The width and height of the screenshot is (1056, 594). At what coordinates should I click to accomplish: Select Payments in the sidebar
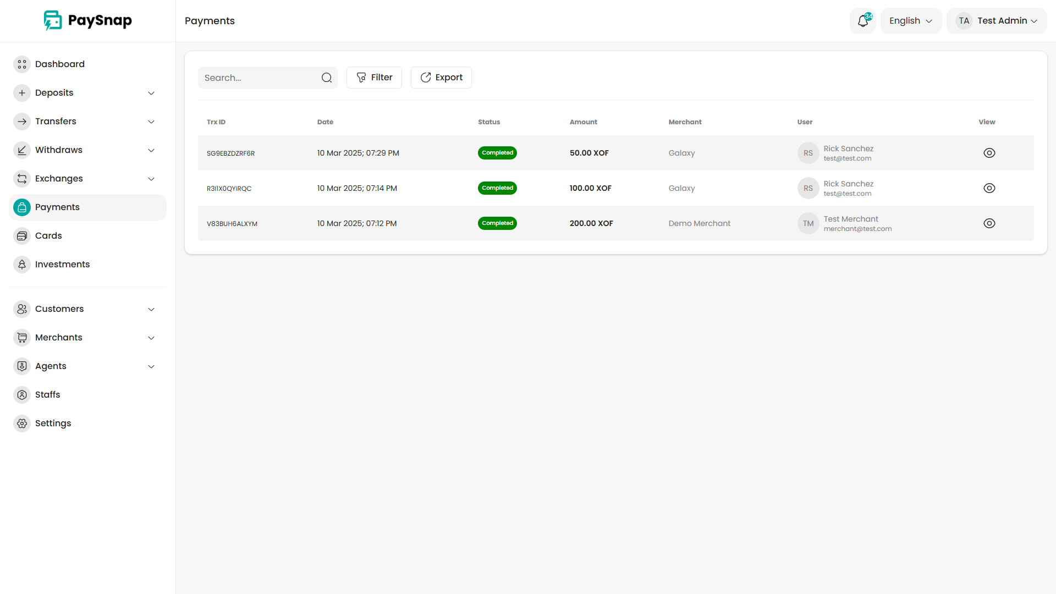click(x=57, y=207)
